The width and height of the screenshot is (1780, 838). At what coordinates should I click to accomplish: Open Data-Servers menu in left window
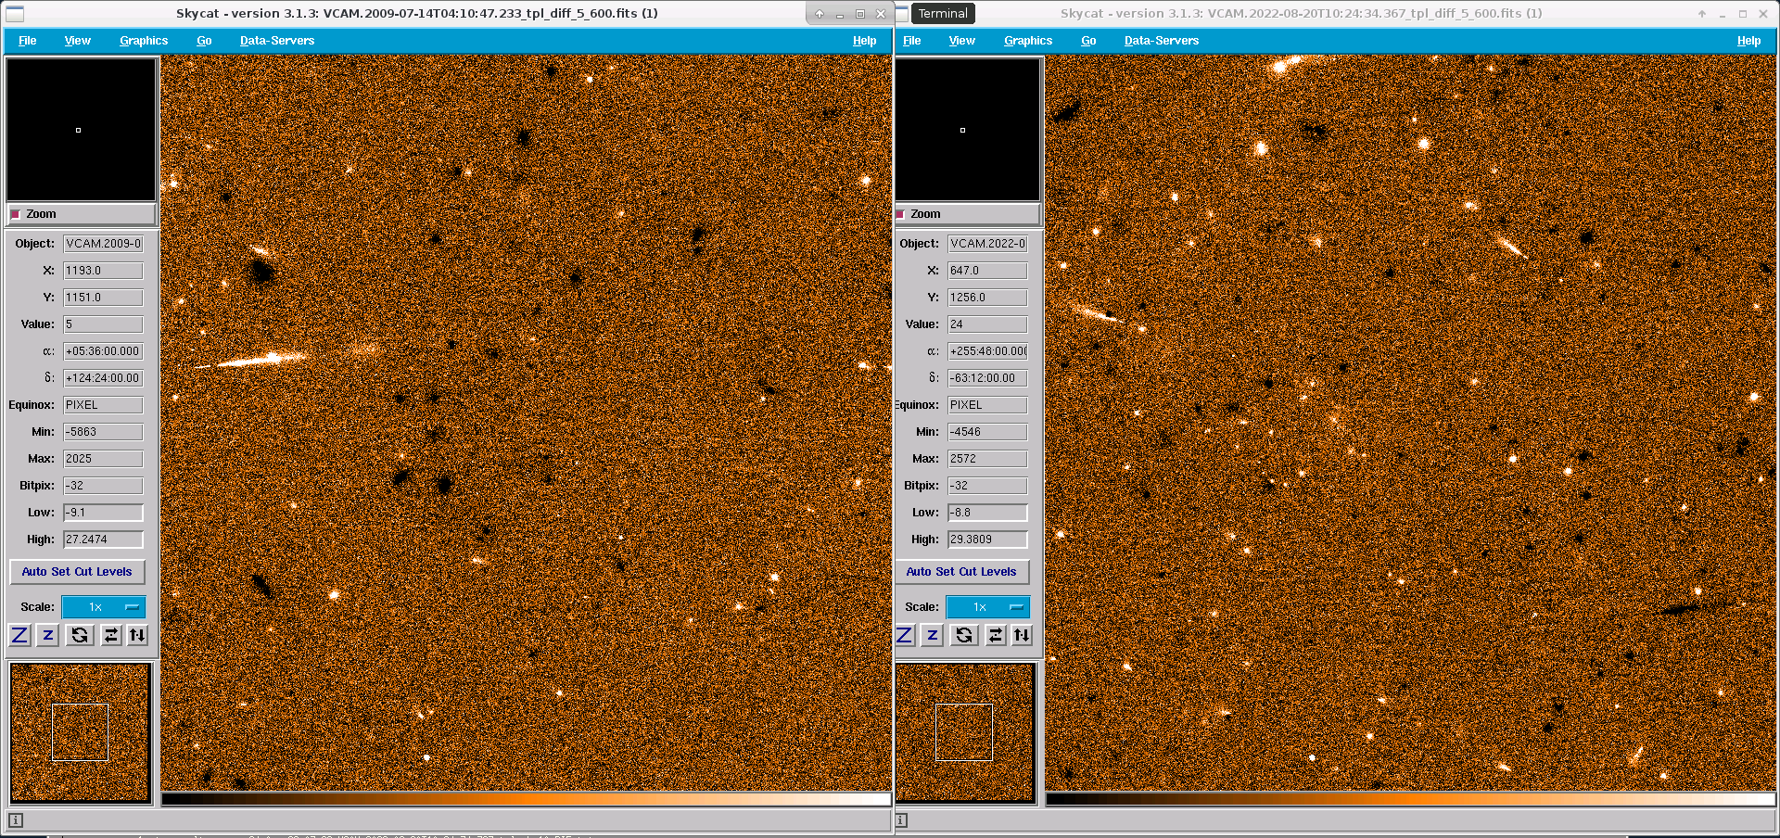click(x=276, y=41)
